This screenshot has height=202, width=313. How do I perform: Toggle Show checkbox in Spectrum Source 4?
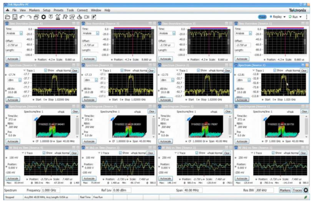coord(46,70)
